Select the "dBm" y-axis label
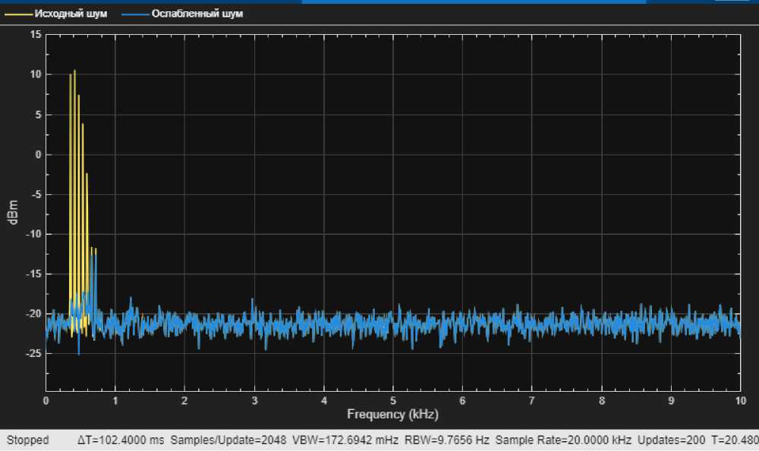759x451 pixels. point(13,211)
